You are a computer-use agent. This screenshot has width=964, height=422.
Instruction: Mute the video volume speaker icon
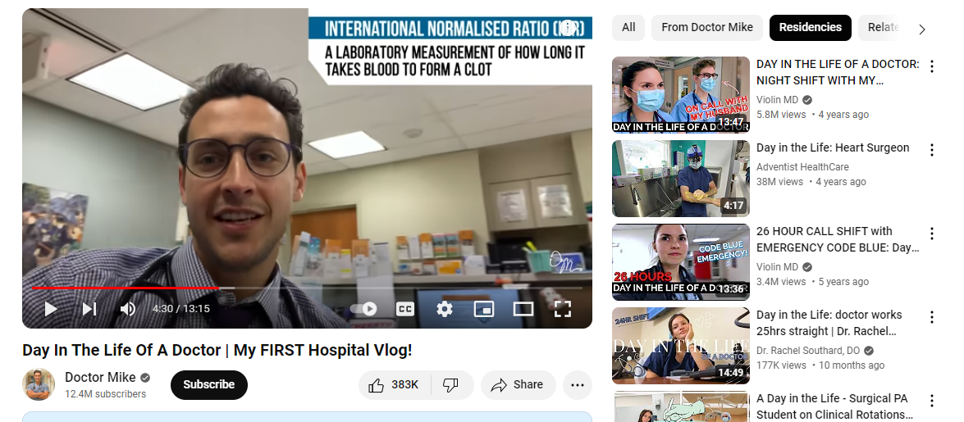click(x=128, y=309)
